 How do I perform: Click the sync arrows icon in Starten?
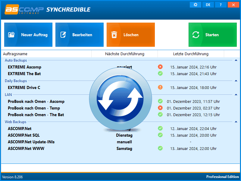[196, 35]
